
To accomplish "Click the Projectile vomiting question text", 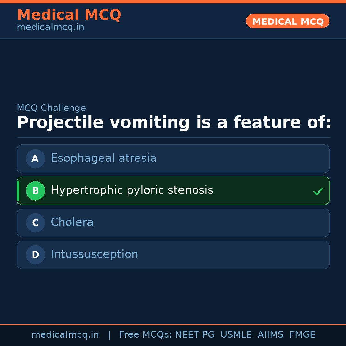I will click(x=174, y=123).
